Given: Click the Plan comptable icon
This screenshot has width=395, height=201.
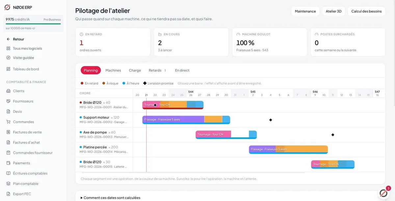Looking at the screenshot, I should [8, 184].
